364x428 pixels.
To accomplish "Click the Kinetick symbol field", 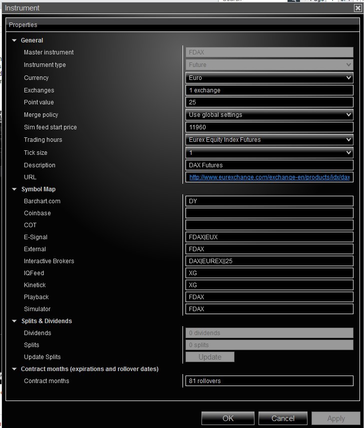I will (269, 285).
